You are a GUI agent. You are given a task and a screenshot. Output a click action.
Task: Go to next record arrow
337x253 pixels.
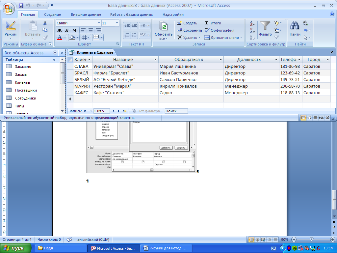tap(114, 111)
